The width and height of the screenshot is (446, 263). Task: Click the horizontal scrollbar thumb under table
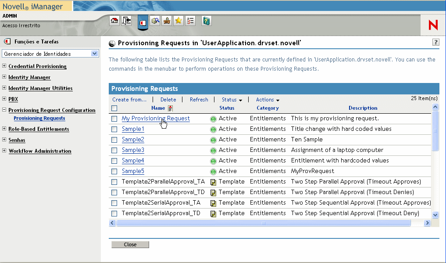click(263, 223)
